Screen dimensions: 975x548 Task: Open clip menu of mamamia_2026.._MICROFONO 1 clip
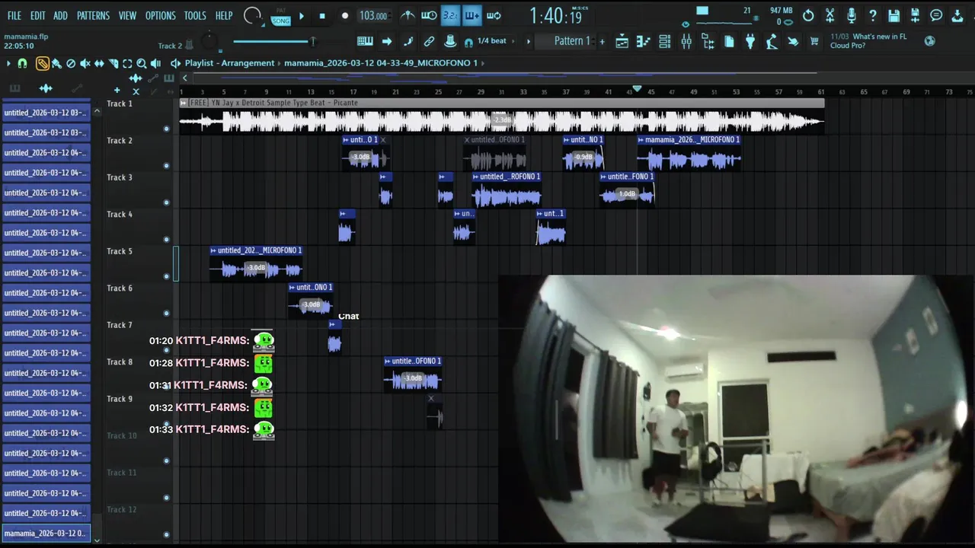coord(641,140)
